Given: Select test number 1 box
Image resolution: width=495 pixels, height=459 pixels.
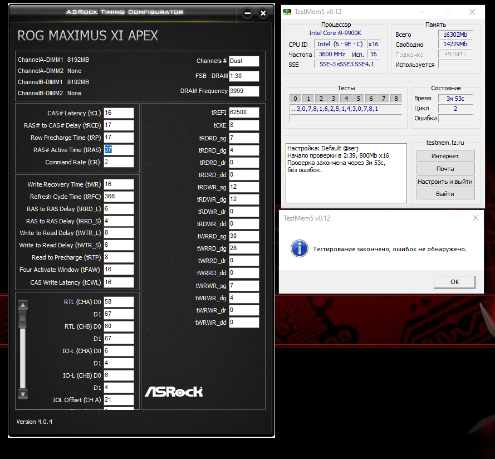Looking at the screenshot, I should 308,99.
